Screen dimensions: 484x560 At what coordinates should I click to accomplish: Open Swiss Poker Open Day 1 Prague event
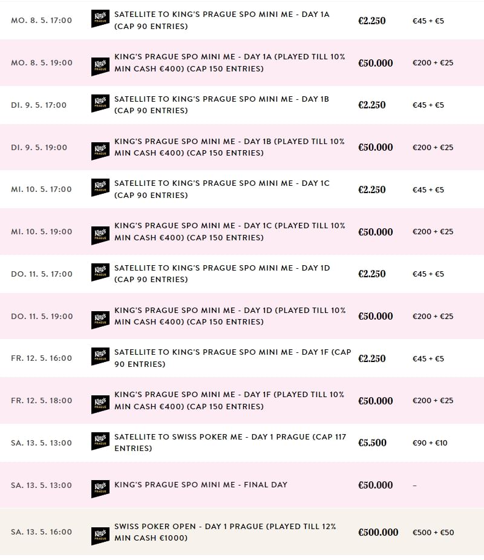[x=225, y=532]
